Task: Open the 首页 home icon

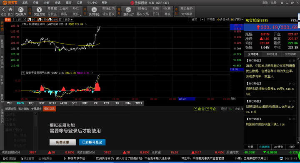Action: click(x=10, y=10)
